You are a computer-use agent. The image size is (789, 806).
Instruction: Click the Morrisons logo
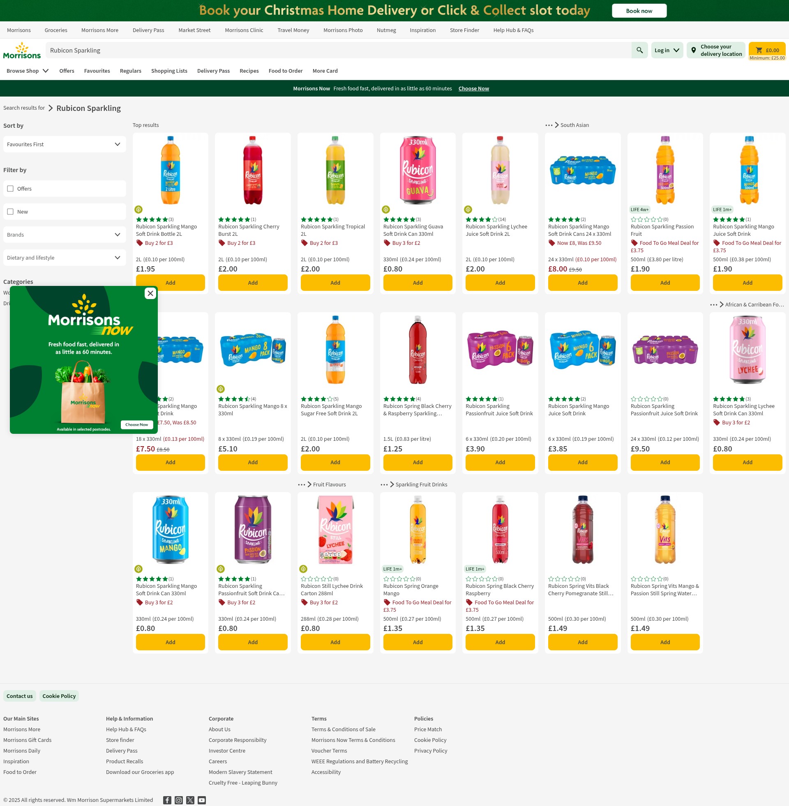point(22,51)
